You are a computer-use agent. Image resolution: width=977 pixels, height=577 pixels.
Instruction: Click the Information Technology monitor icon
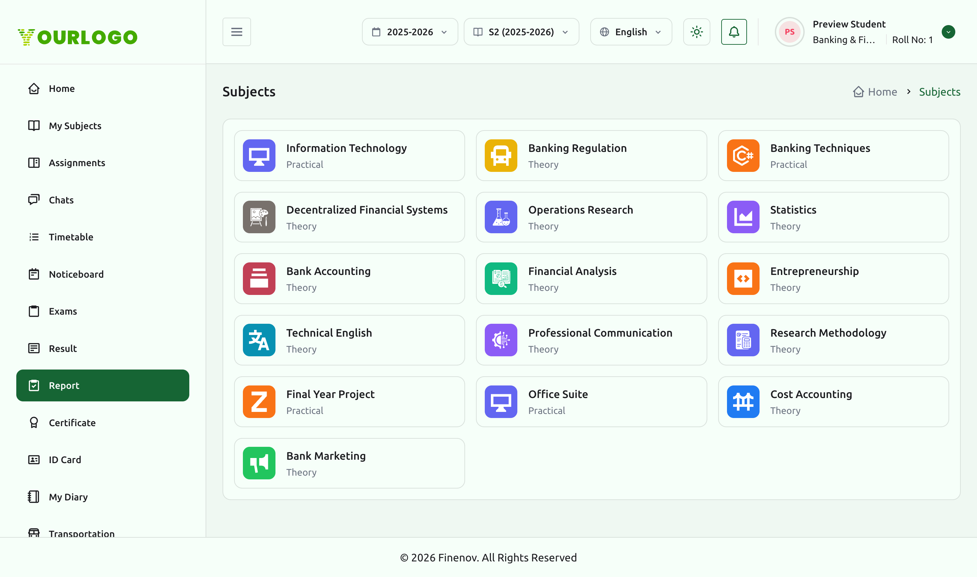[259, 156]
